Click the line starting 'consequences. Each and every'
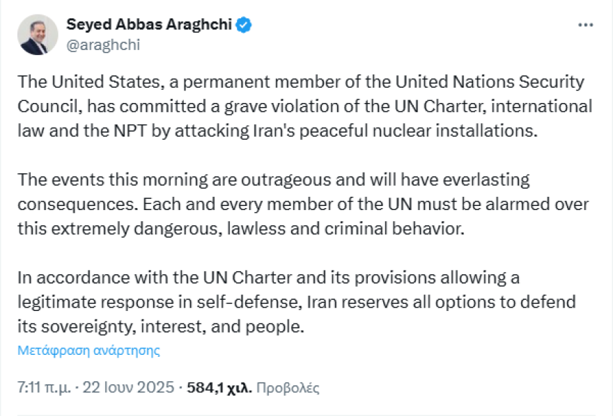 pyautogui.click(x=303, y=205)
